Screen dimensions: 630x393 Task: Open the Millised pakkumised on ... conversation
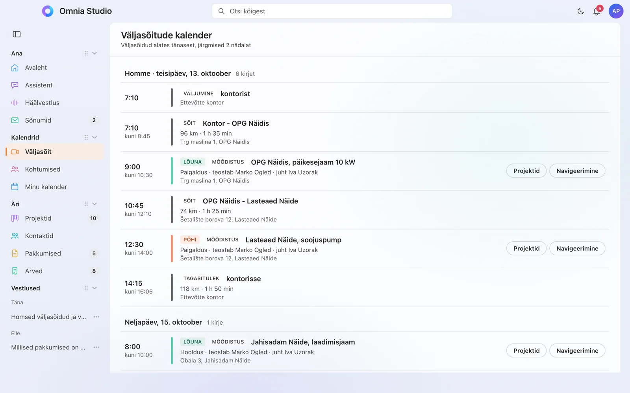[x=48, y=347]
